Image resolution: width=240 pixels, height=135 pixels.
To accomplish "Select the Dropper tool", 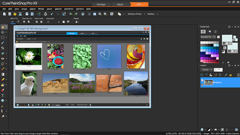I will click(3, 43).
